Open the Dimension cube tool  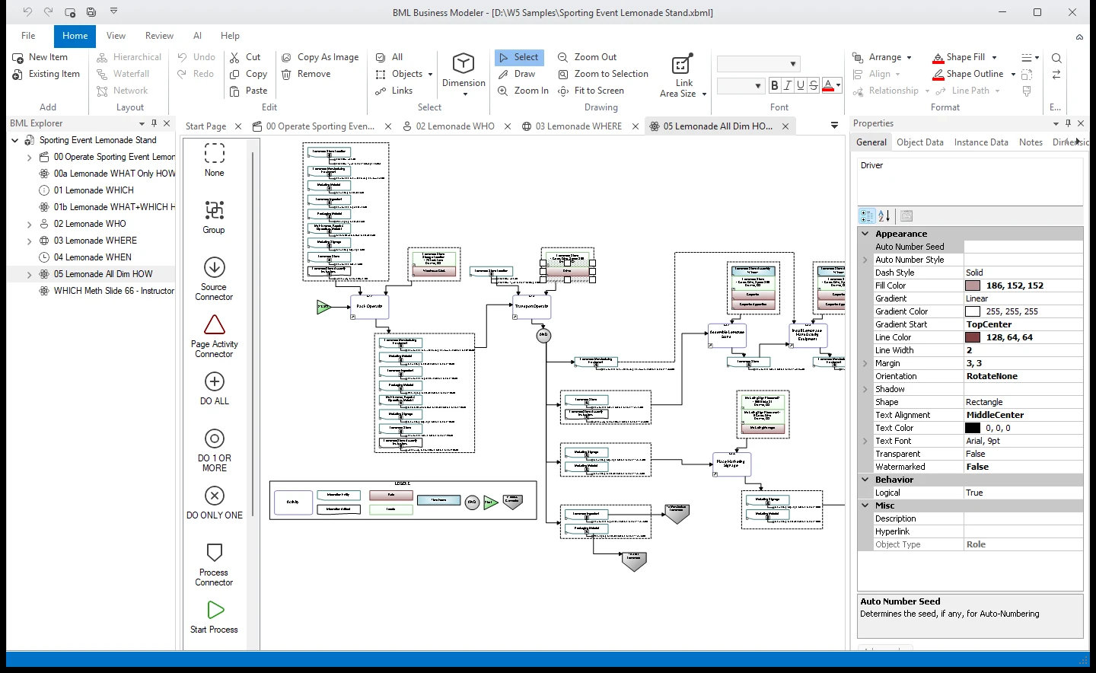click(x=464, y=75)
